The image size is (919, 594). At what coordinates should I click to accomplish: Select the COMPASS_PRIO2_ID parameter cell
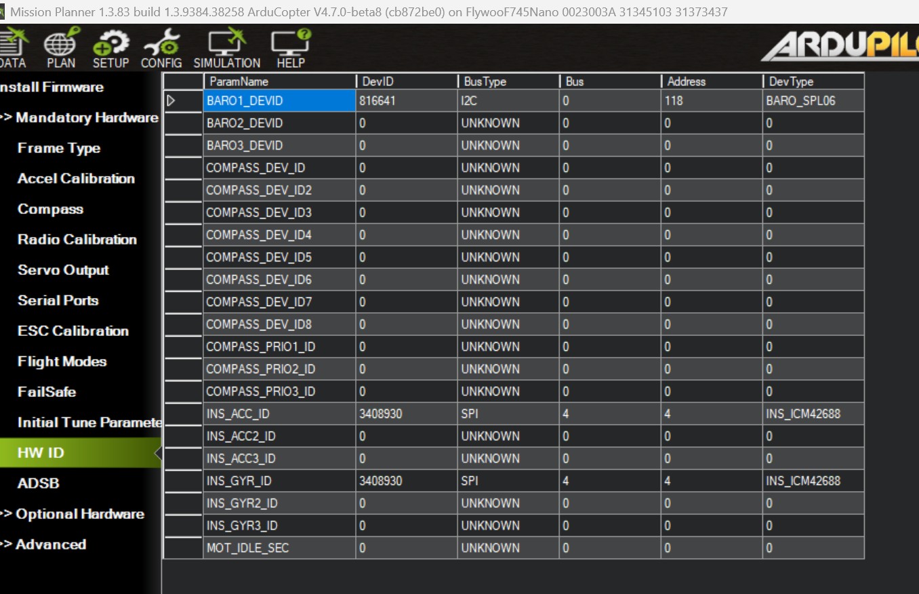280,369
